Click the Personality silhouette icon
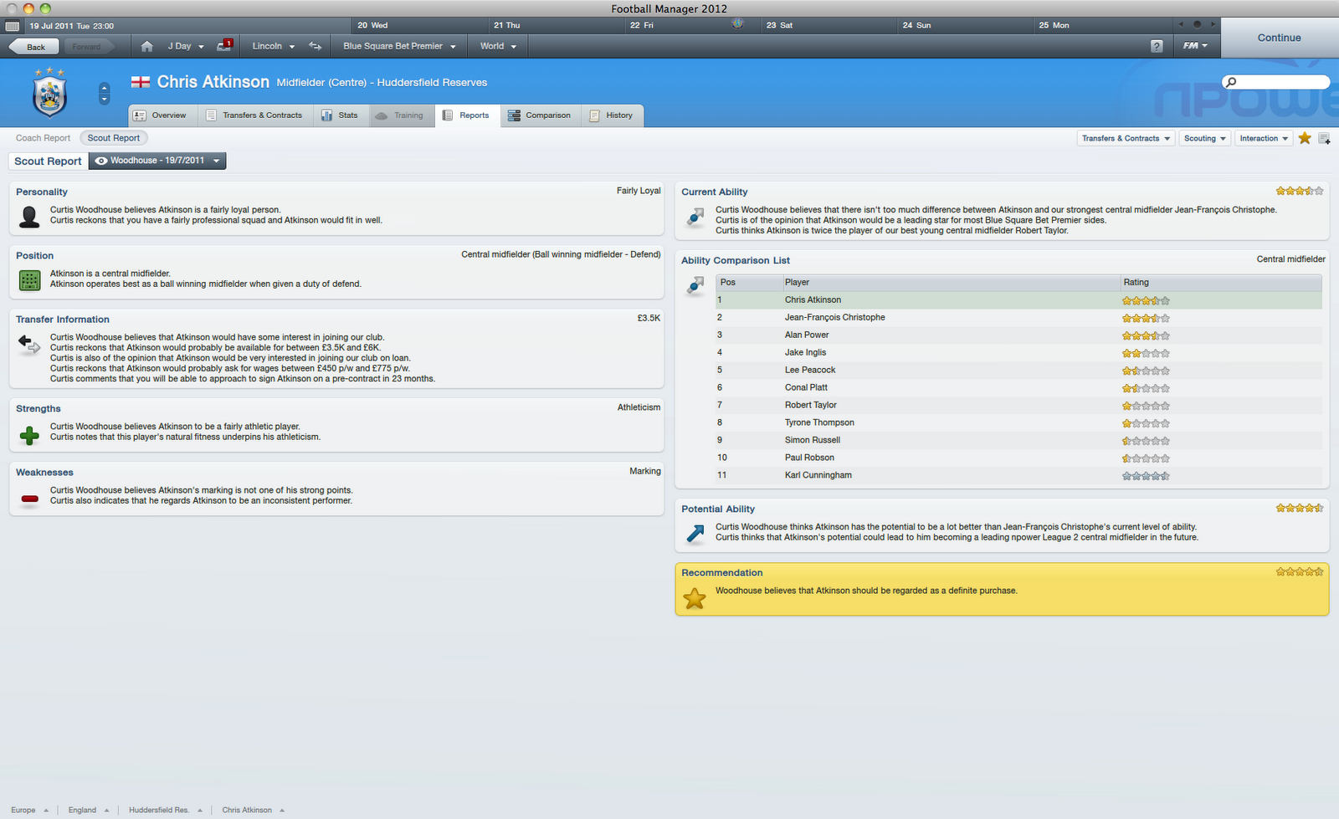1339x819 pixels. (29, 218)
